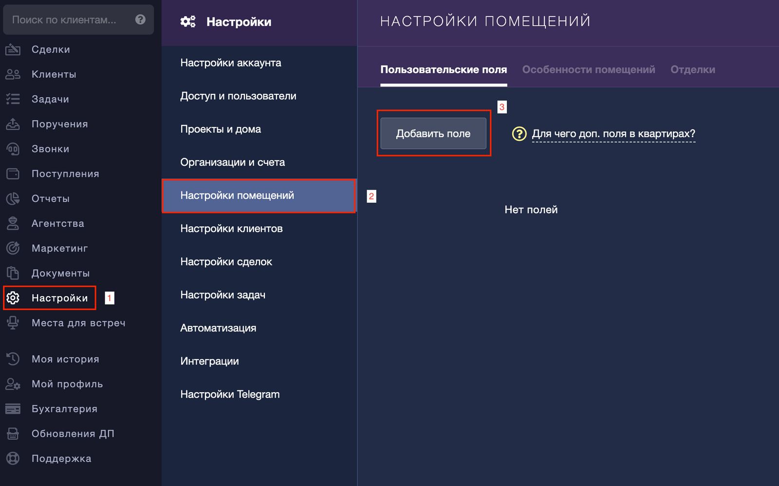Click the gears icon beside Настройки header
The width and height of the screenshot is (779, 486).
click(188, 21)
